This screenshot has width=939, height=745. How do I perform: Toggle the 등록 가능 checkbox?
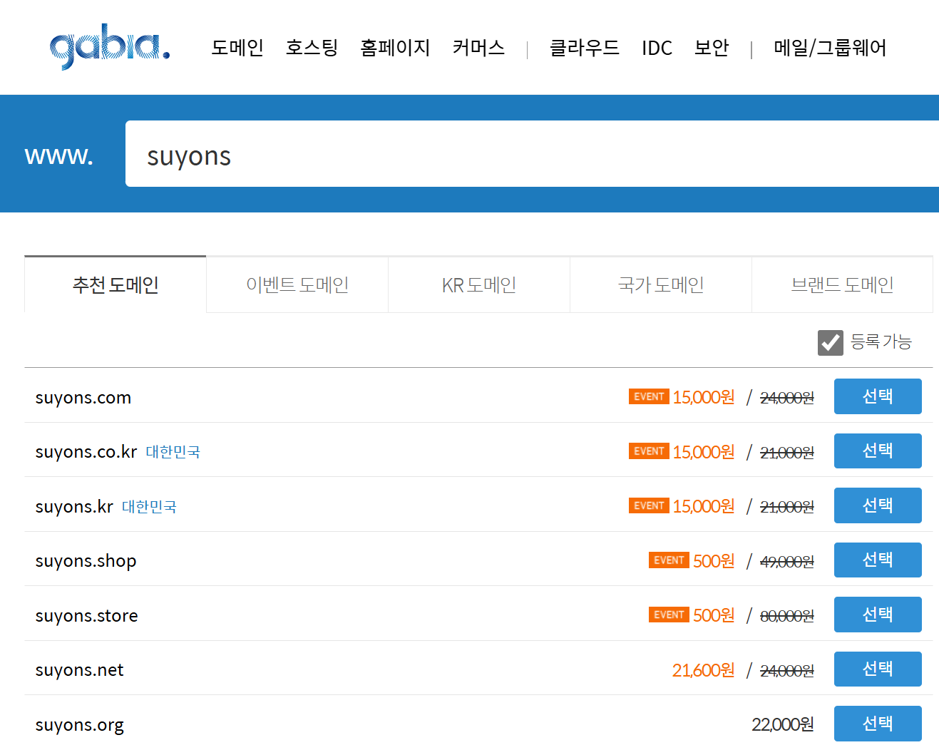[x=831, y=343]
